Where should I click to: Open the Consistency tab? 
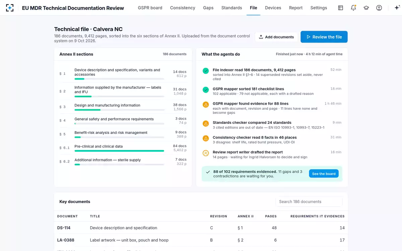(183, 8)
